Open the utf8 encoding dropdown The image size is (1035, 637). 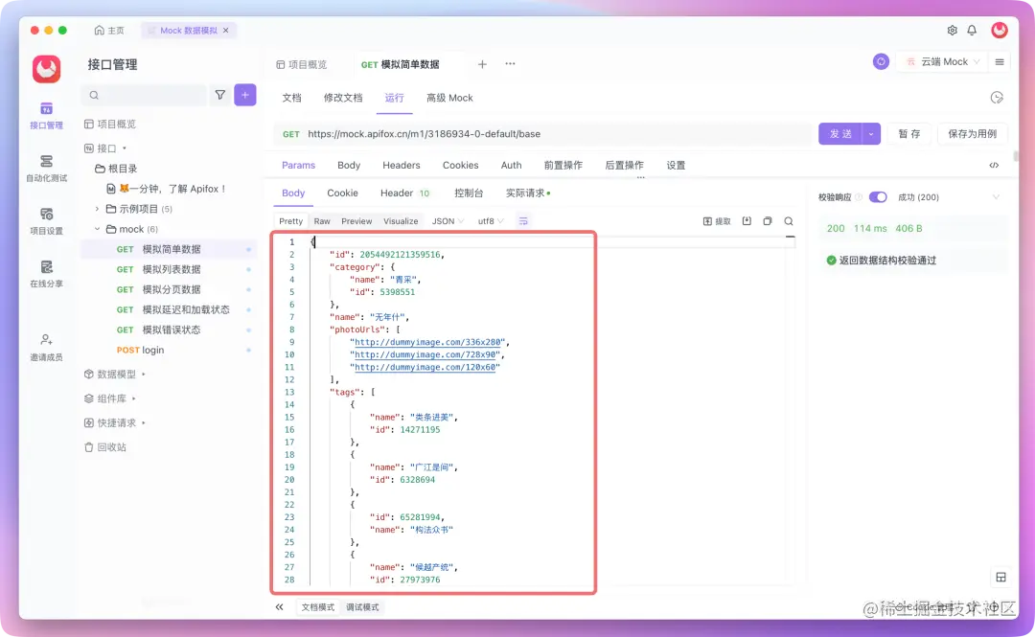(x=491, y=221)
